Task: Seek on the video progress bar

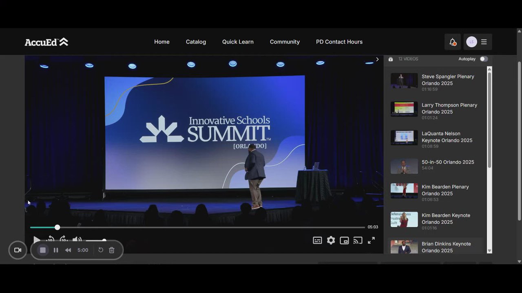Action: (x=197, y=227)
